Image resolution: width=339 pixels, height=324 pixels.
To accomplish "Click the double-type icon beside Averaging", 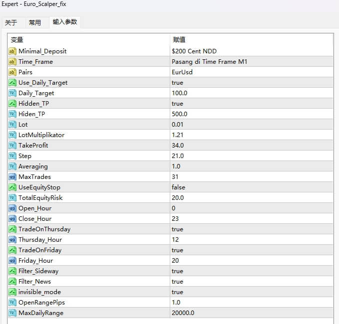I will 12,166.
